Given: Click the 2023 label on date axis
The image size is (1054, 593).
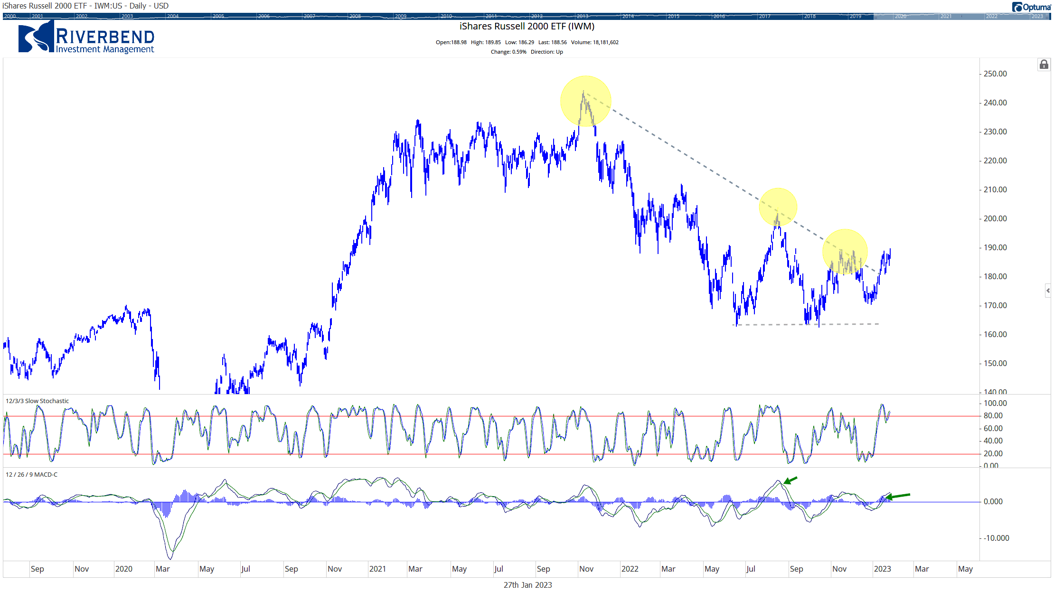Looking at the screenshot, I should [x=883, y=569].
